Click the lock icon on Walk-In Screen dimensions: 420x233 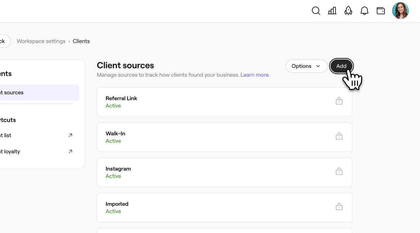tap(339, 136)
